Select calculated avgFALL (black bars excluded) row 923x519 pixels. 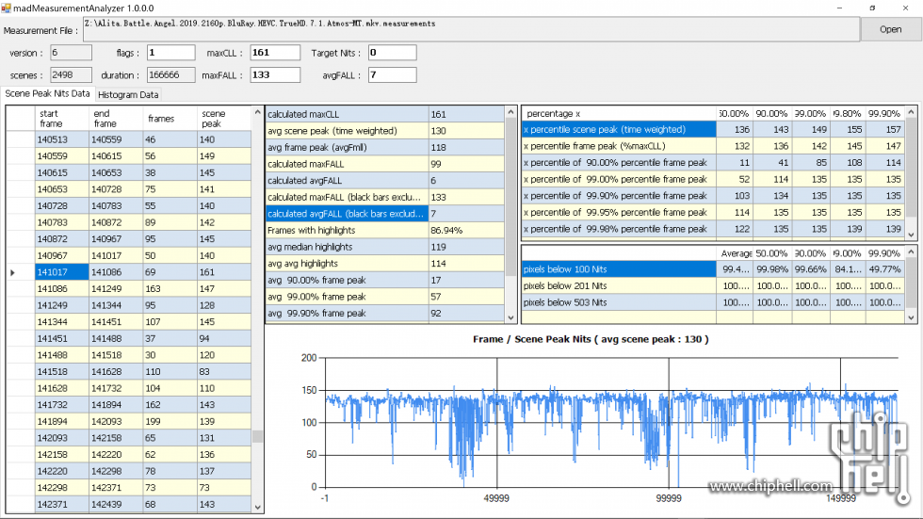(x=385, y=214)
